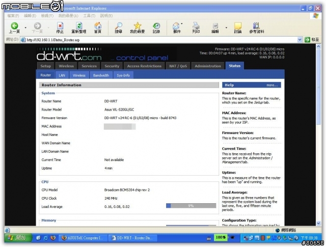Expand the Back button history dropdown arrow

[x=25, y=28]
